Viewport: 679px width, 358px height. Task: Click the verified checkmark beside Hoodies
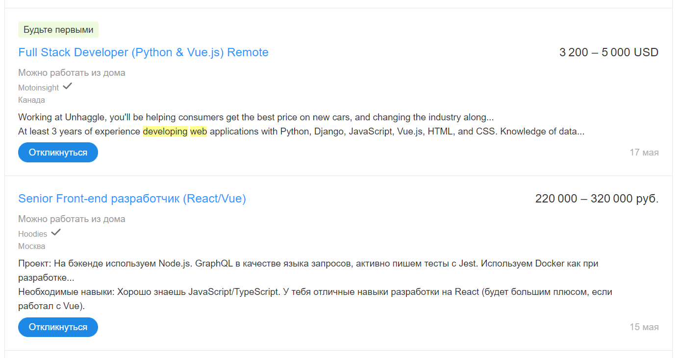click(56, 233)
